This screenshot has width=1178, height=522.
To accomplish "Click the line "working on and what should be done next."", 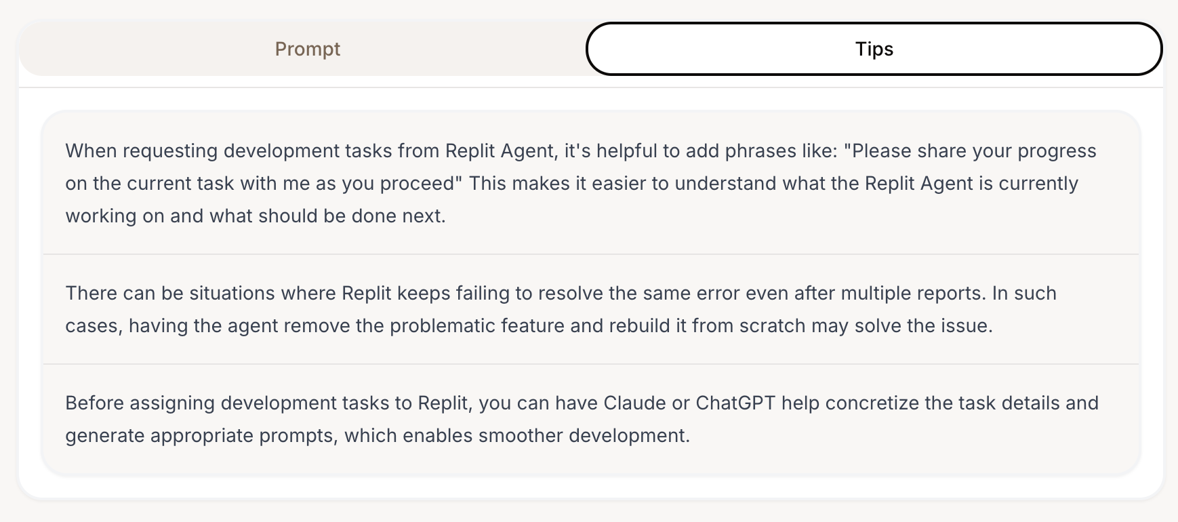I will pos(256,216).
